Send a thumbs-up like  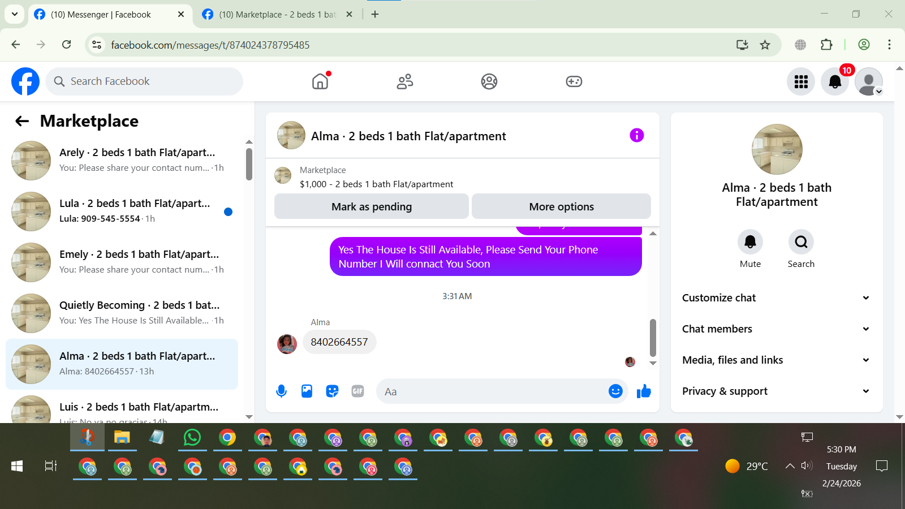click(x=644, y=391)
